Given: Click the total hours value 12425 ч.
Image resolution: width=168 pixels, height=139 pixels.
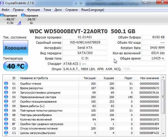Looking at the screenshot, I should coord(153,58).
